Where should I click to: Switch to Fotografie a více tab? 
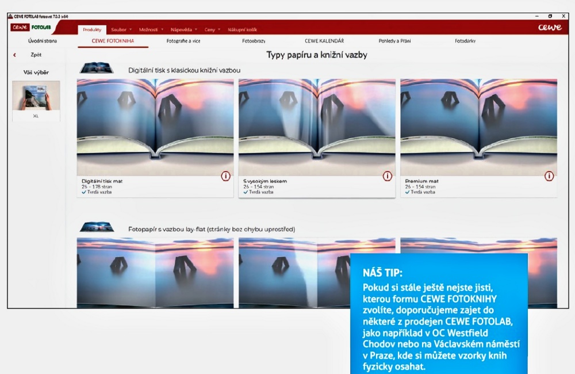coord(183,41)
